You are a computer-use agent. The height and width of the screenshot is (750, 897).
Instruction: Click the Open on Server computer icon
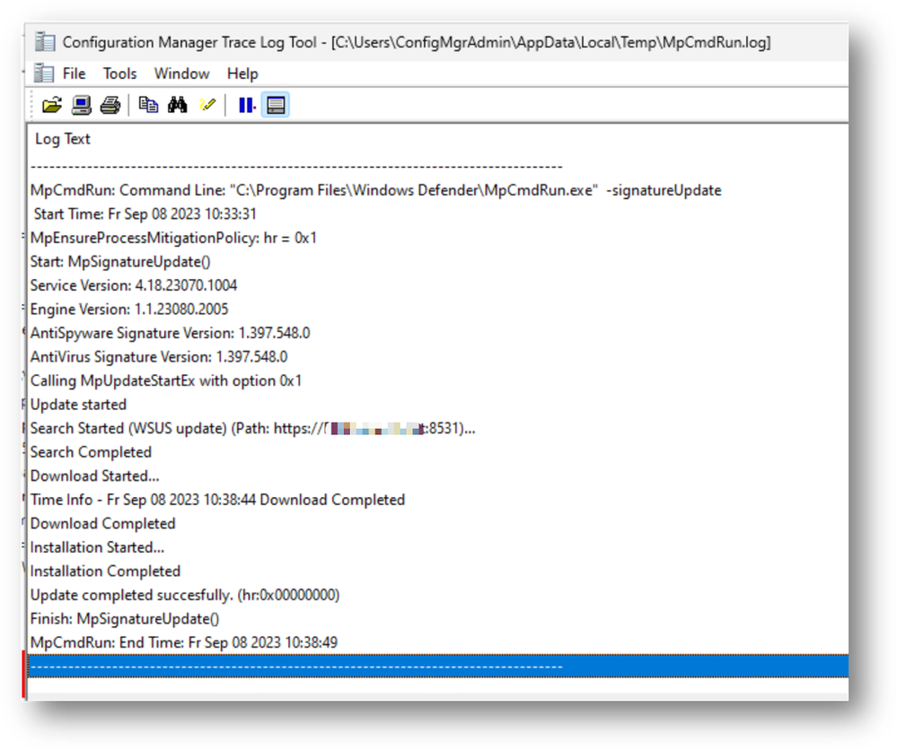point(81,105)
